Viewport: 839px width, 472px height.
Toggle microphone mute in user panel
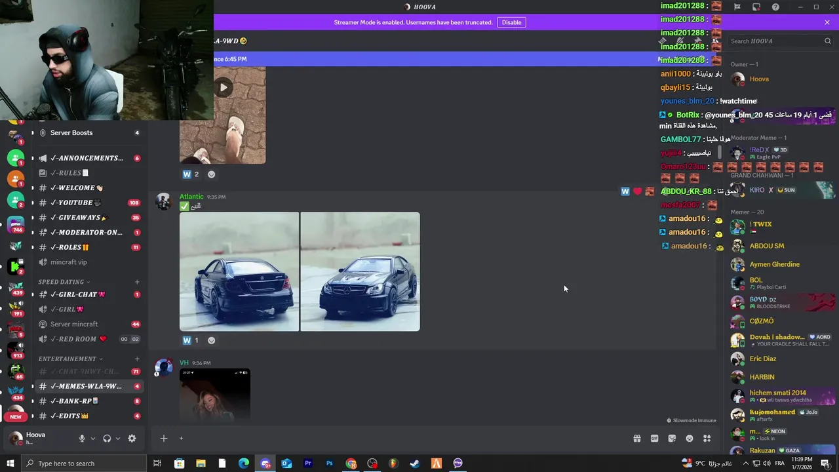(x=82, y=439)
